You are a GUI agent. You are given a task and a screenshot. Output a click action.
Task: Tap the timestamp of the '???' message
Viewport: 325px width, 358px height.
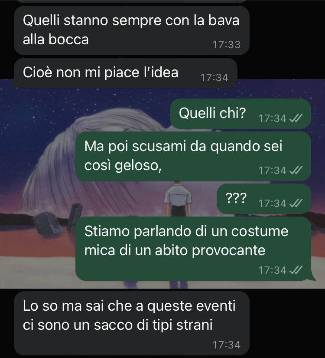point(272,203)
